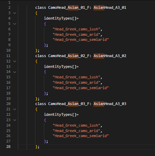Click "Head_Greek_camo_lush" string on line 6

(76, 29)
